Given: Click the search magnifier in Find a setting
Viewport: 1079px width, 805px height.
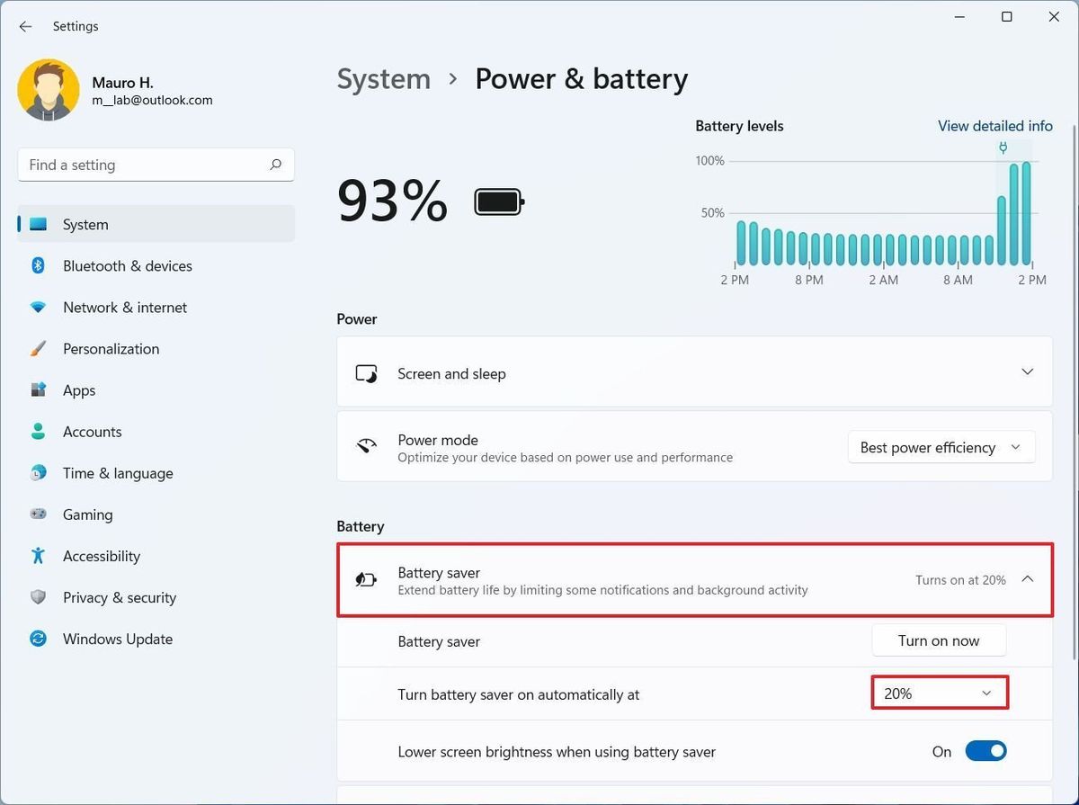Looking at the screenshot, I should (x=276, y=165).
